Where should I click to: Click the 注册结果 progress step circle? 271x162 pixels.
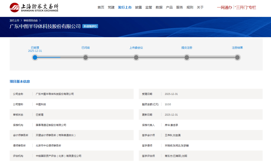[x=237, y=57]
